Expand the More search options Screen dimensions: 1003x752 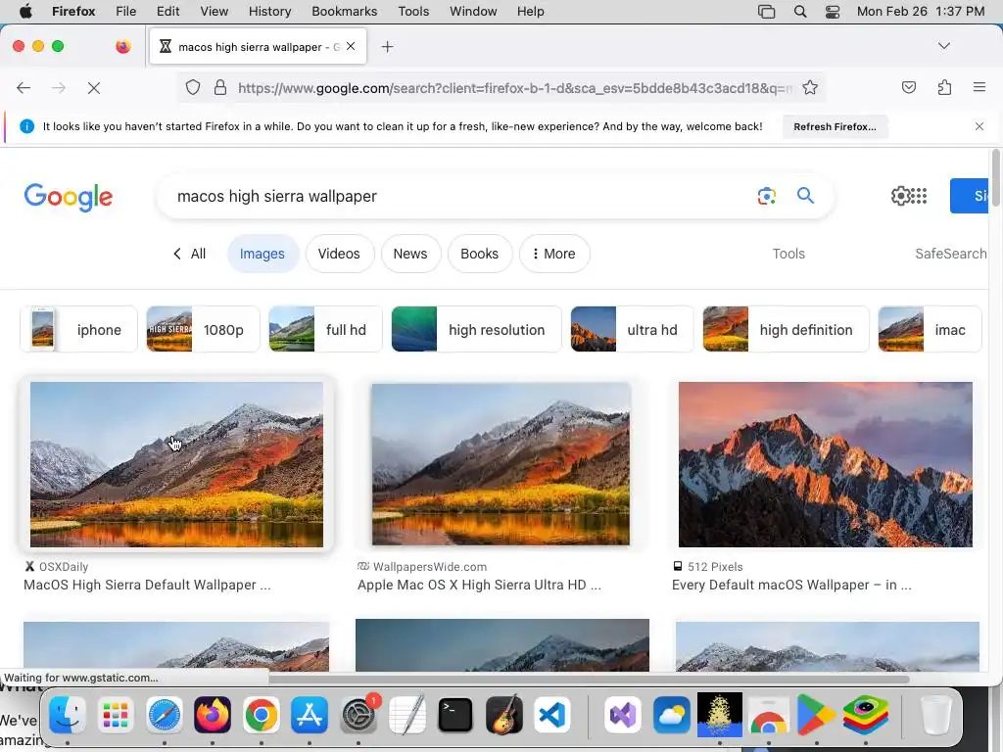[x=554, y=254]
